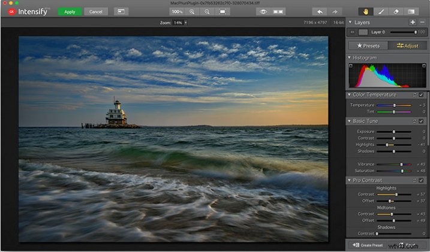430x252 pixels.
Task: Toggle histogram left shadow clipping triangle
Action: pos(351,66)
